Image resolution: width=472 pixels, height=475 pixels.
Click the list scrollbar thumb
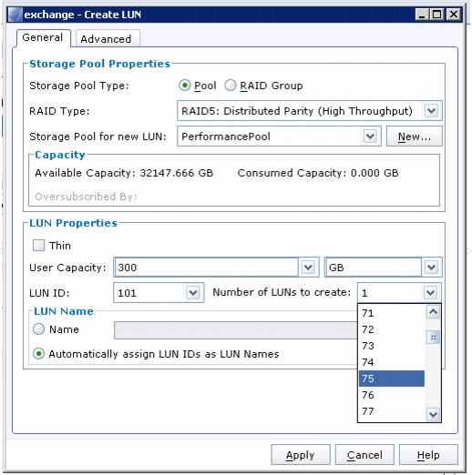point(433,337)
